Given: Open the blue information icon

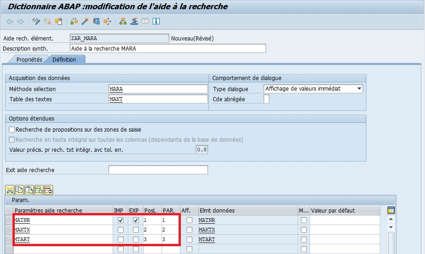Looking at the screenshot, I should point(156,22).
